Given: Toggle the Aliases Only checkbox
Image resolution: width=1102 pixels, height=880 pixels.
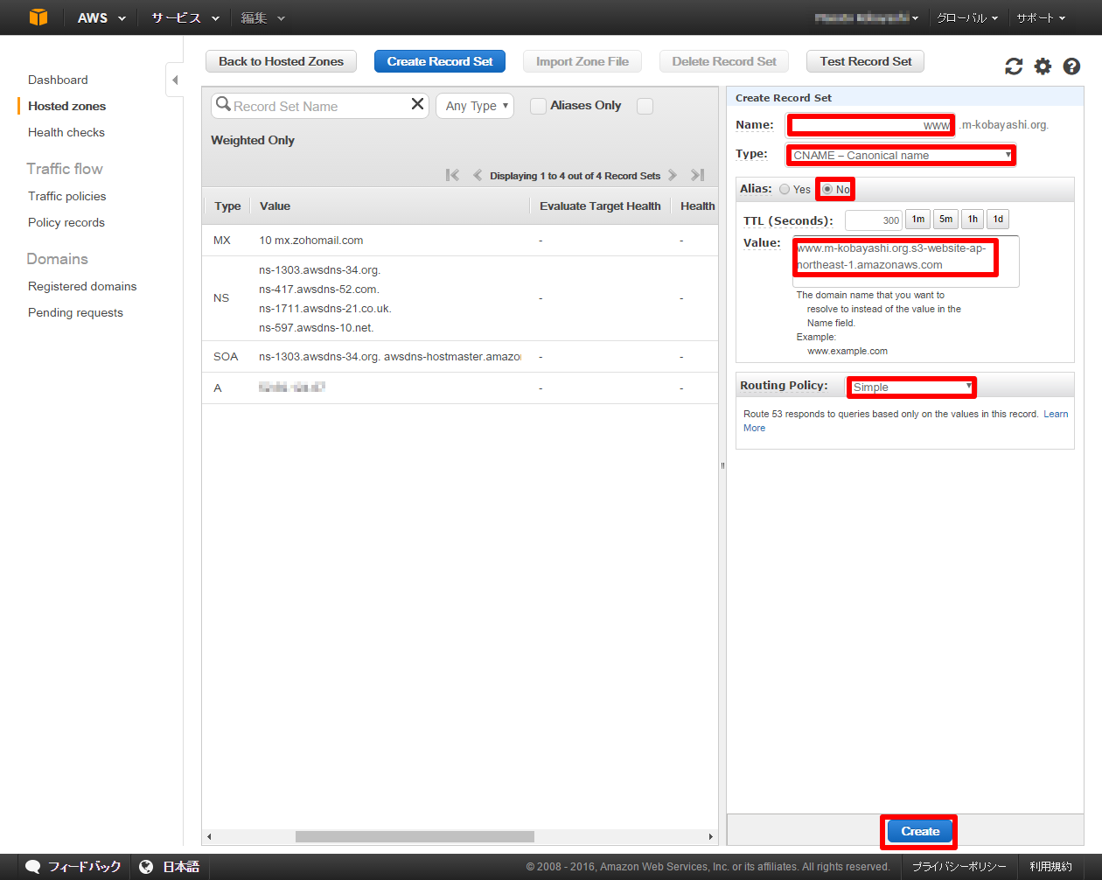Looking at the screenshot, I should (x=539, y=106).
